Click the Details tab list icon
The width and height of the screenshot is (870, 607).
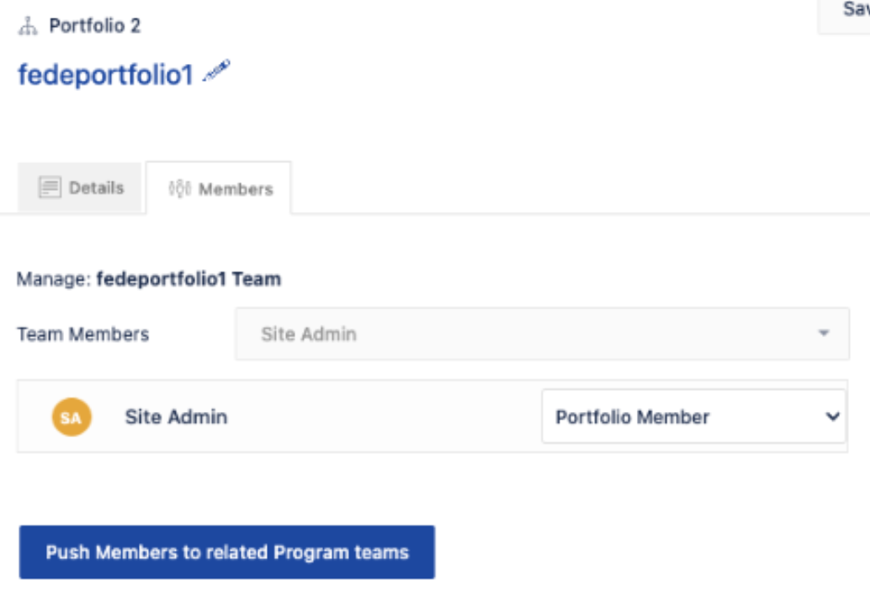50,187
